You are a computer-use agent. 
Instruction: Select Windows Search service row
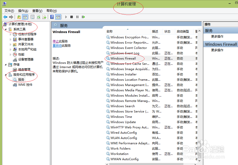pyautogui.click(x=151, y=106)
